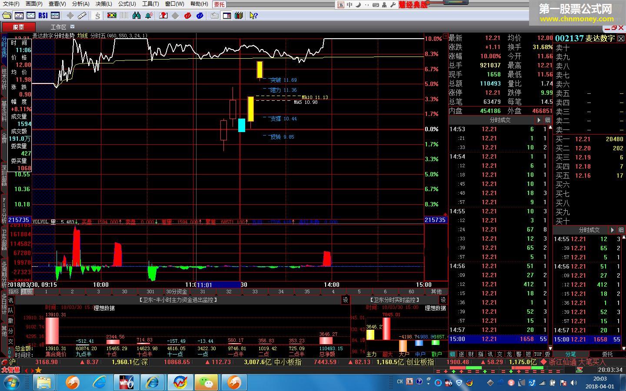Image resolution: width=626 pixels, height=391 pixels.
Task: Click the help cursor question icon
Action: coord(253,16)
